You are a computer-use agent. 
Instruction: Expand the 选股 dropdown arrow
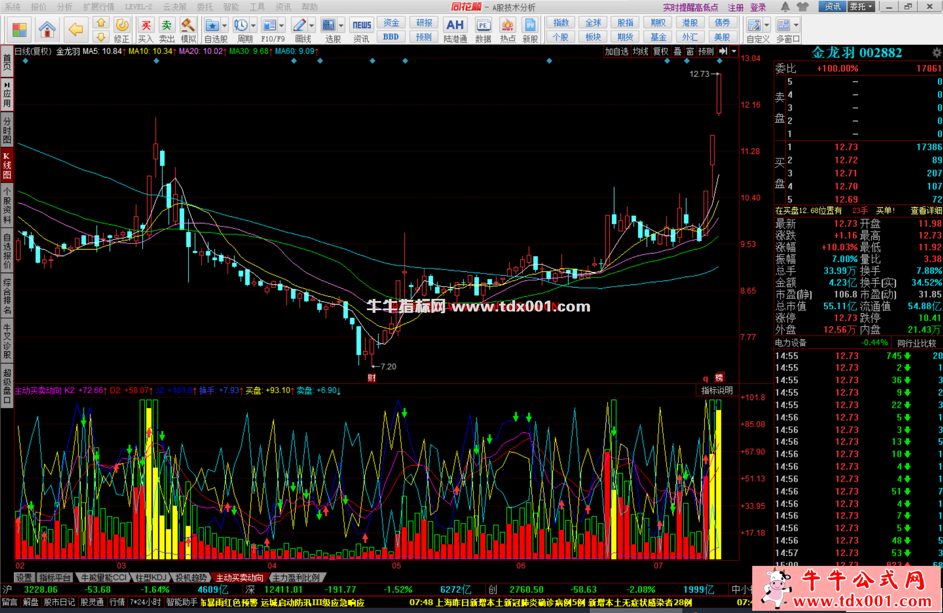pos(341,25)
